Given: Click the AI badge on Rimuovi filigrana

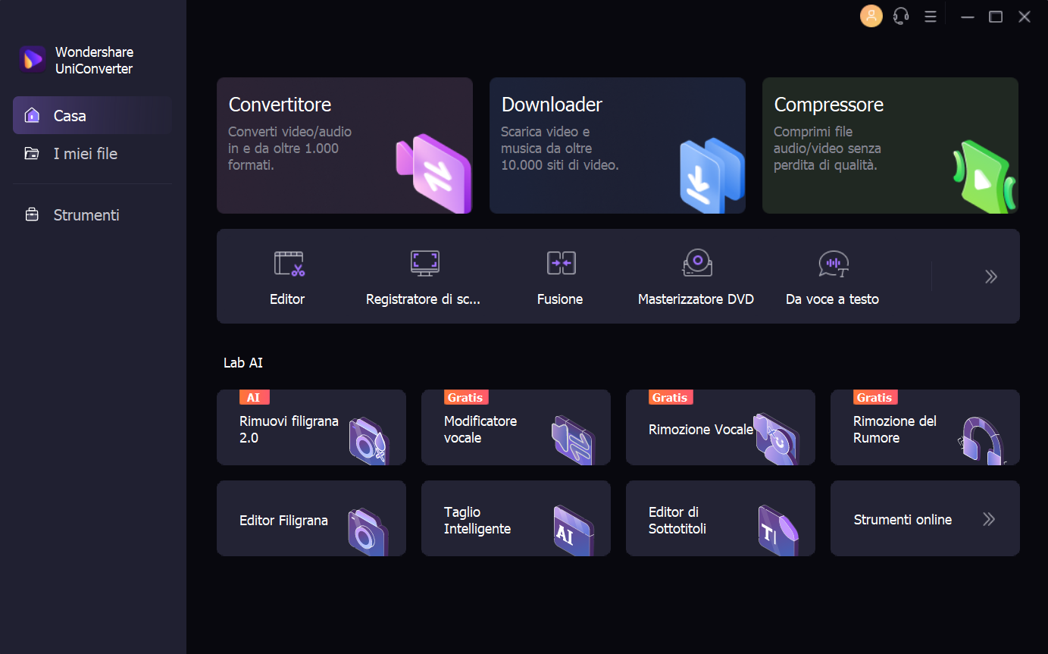Looking at the screenshot, I should click(x=254, y=397).
